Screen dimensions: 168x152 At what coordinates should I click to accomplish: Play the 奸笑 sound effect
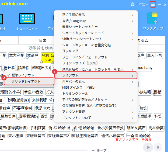pos(158,116)
